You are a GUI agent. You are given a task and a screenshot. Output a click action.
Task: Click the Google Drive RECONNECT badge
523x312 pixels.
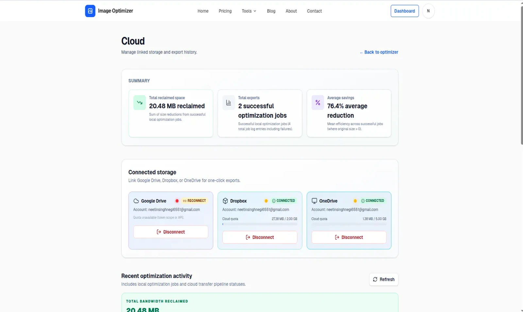(194, 201)
